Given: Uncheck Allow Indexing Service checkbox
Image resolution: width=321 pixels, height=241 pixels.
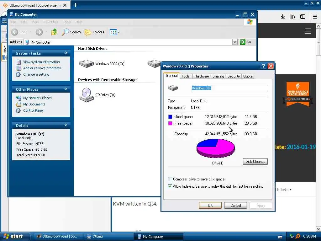Looking at the screenshot, I should (170, 186).
